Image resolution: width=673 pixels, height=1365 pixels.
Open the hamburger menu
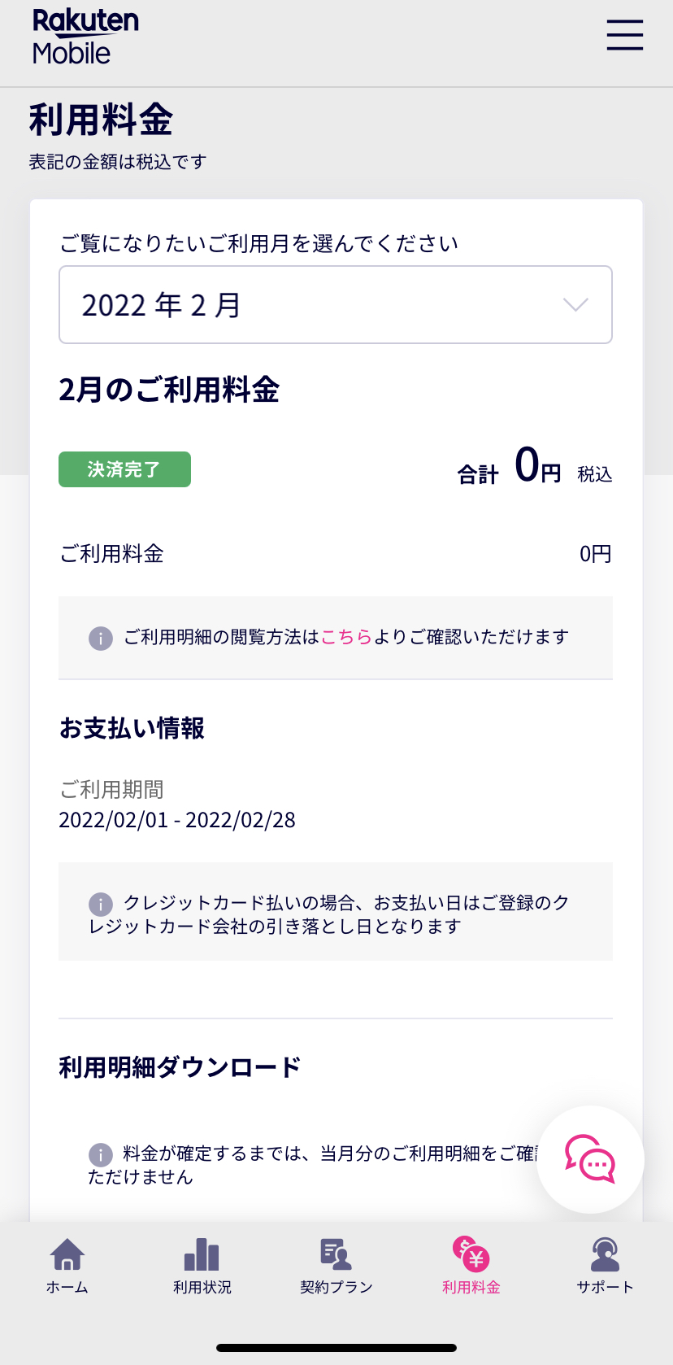624,36
